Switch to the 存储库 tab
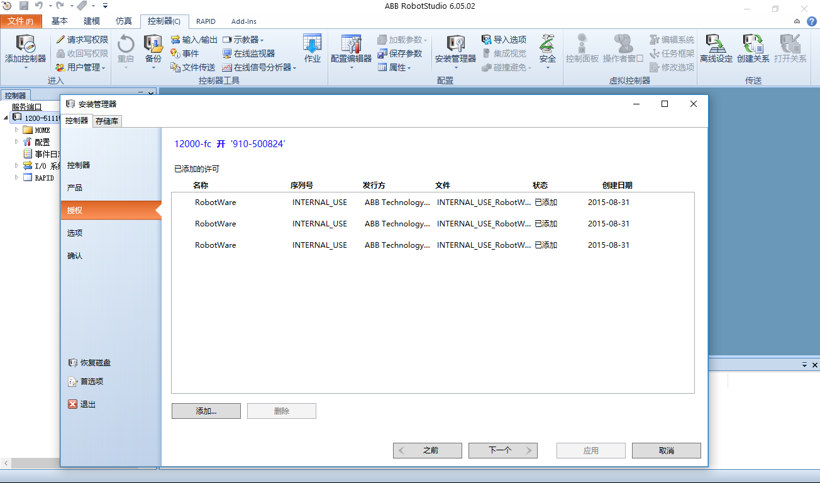The height and width of the screenshot is (483, 820). (x=106, y=121)
